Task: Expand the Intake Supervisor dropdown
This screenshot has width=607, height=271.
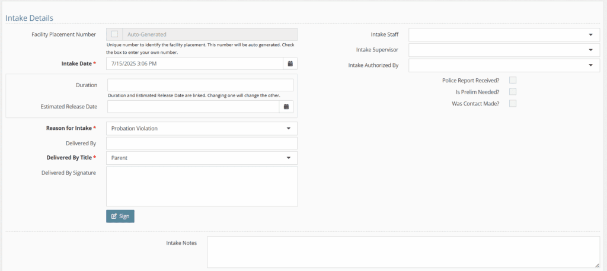Action: pyautogui.click(x=504, y=50)
